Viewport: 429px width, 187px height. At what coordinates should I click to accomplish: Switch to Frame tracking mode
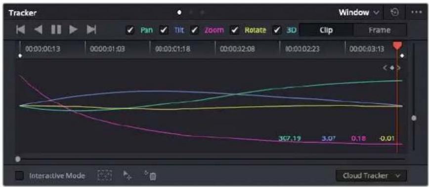(x=380, y=30)
